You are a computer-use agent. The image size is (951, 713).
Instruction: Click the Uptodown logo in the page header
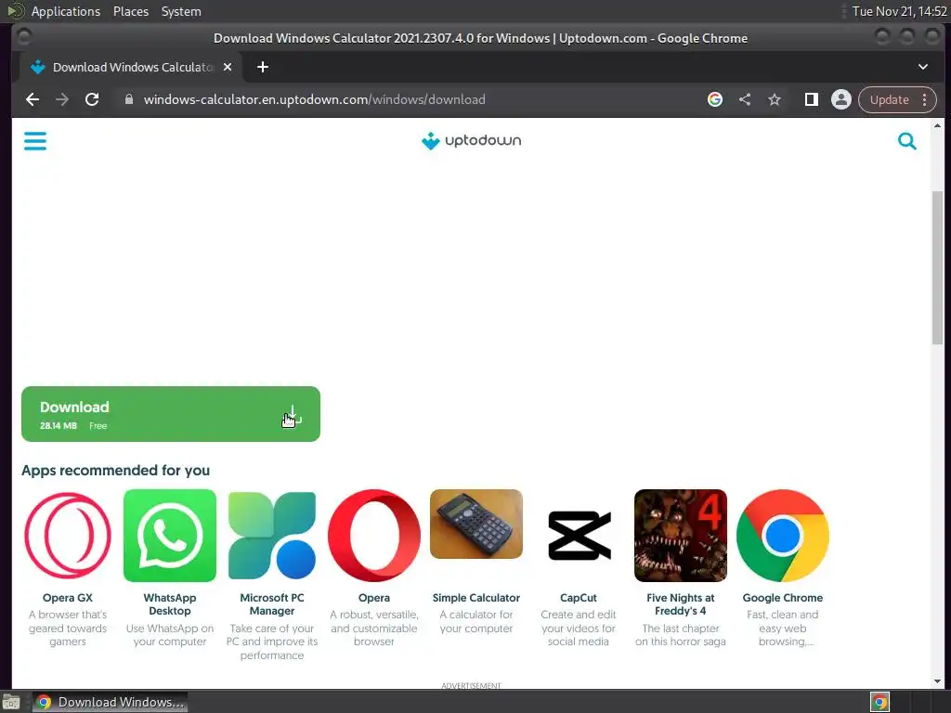pyautogui.click(x=471, y=141)
